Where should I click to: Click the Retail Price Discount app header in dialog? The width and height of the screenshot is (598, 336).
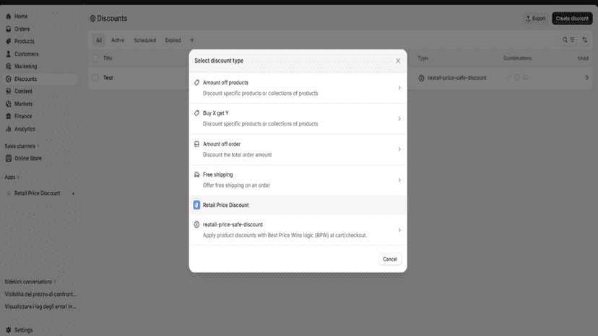point(298,205)
